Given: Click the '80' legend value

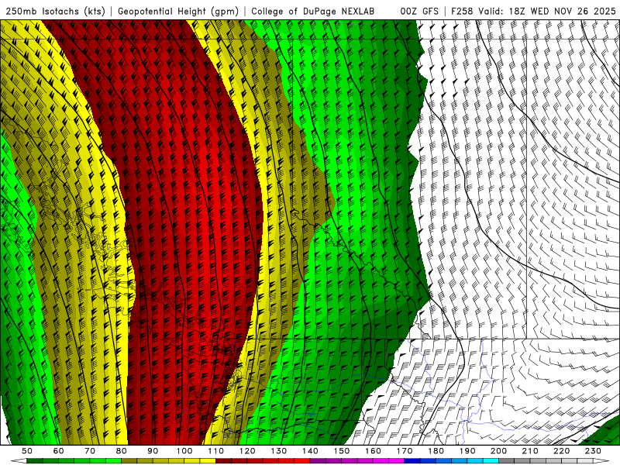Looking at the screenshot, I should pyautogui.click(x=122, y=451).
